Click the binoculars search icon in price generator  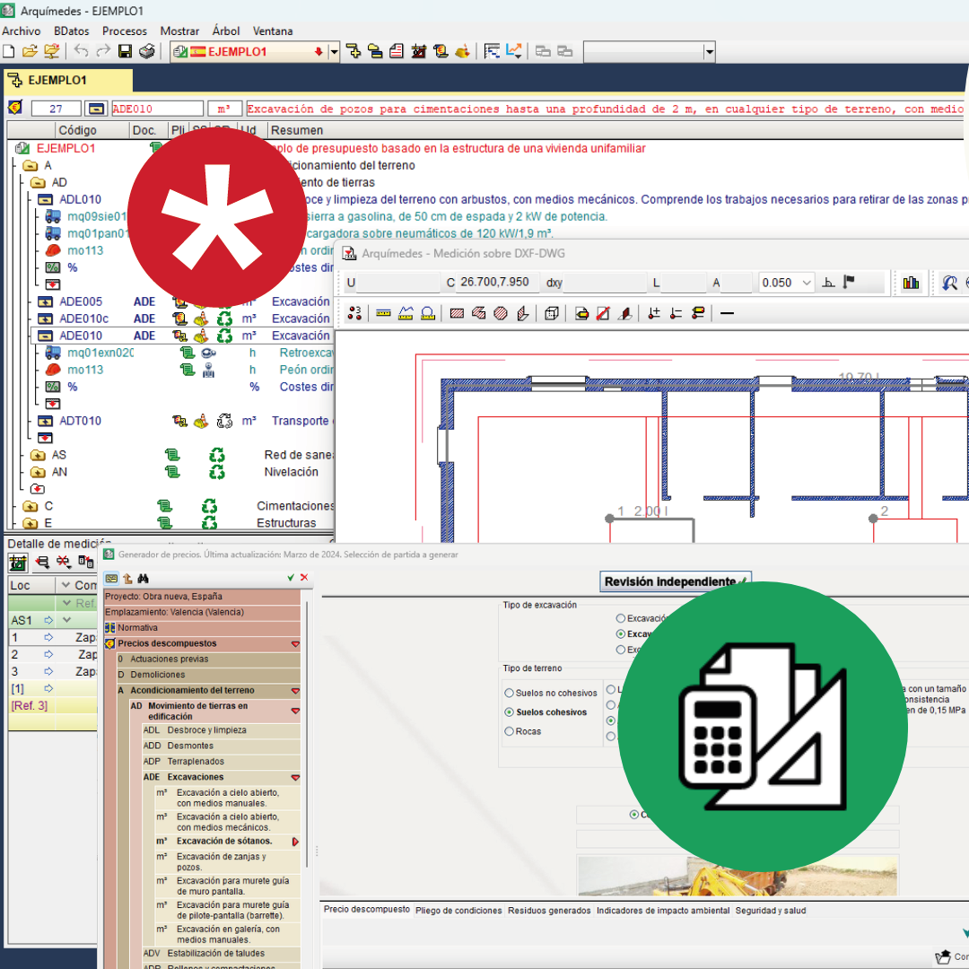click(x=143, y=579)
